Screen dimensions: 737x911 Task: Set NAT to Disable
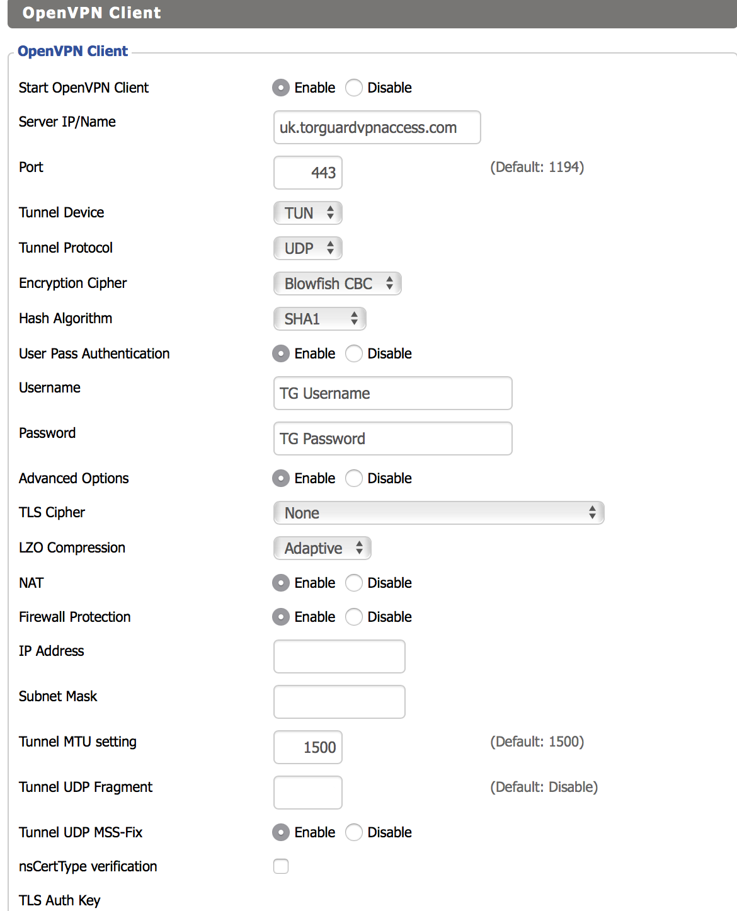[x=354, y=583]
